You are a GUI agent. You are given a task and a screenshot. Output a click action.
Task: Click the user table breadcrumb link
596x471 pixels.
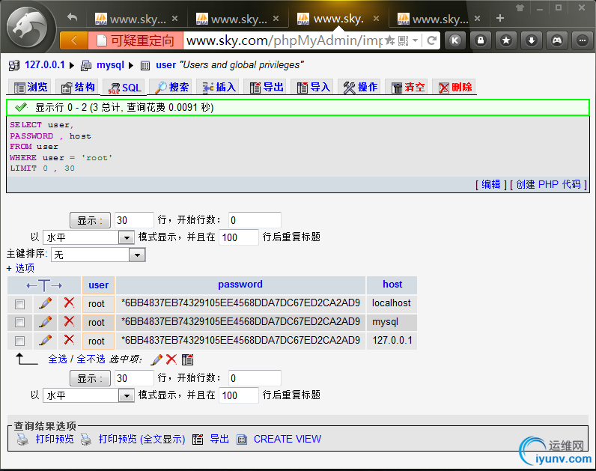point(165,65)
